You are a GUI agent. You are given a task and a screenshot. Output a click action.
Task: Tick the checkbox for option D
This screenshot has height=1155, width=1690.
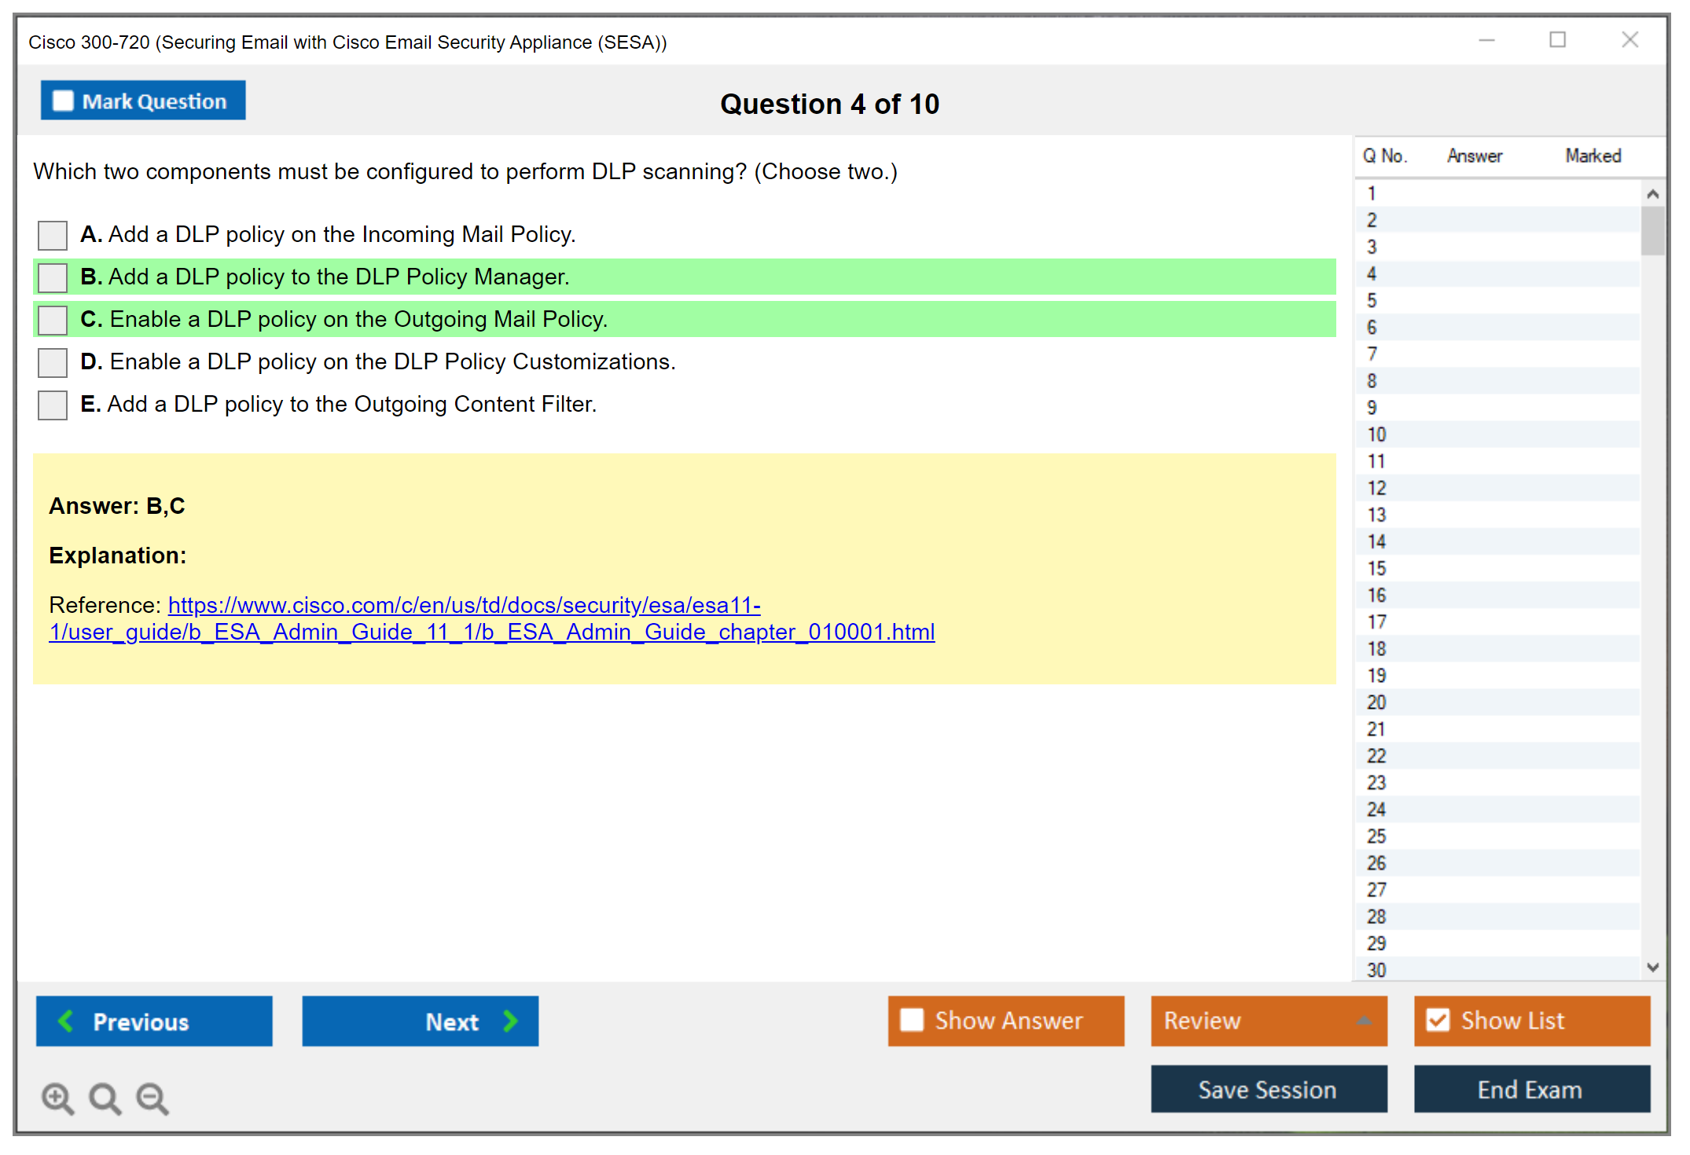point(53,362)
